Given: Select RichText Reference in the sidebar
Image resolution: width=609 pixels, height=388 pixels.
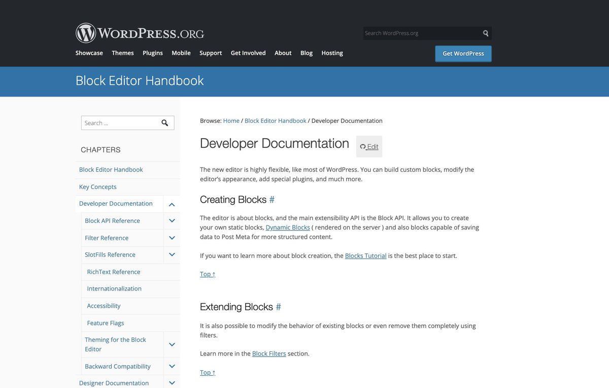Looking at the screenshot, I should [113, 272].
